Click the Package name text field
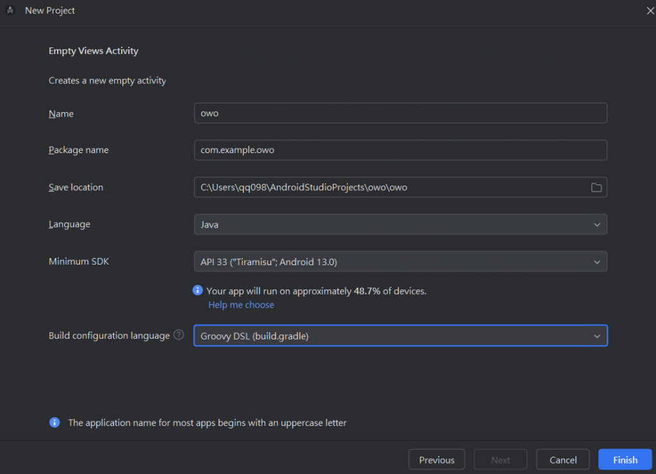The image size is (656, 474). tap(400, 151)
